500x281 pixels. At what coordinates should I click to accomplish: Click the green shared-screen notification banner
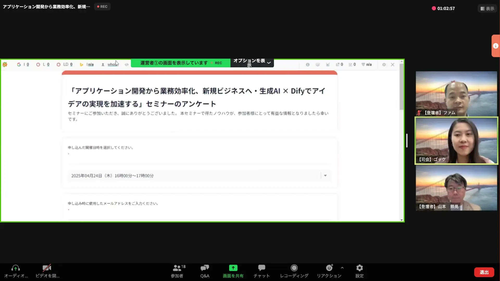coord(181,63)
